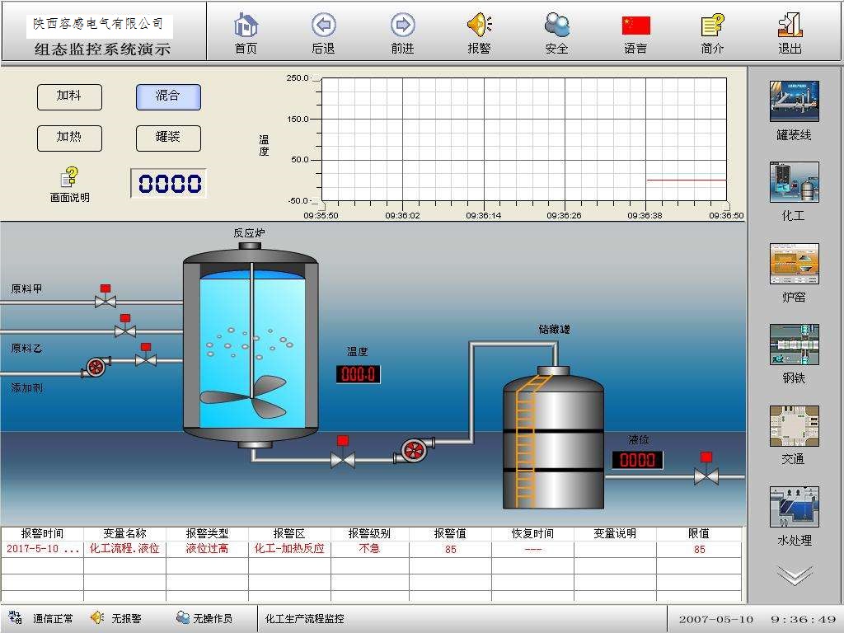844x633 pixels.
Task: Click the 化工流程.液位 alarm cell
Action: pyautogui.click(x=125, y=549)
